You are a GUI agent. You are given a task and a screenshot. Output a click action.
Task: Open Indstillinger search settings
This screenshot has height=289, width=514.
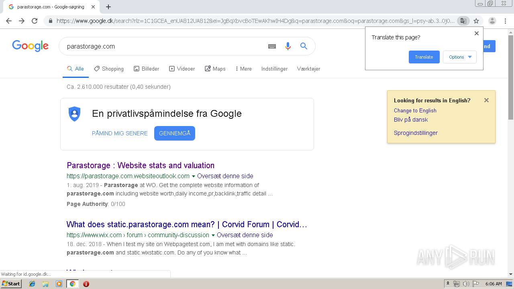[274, 69]
